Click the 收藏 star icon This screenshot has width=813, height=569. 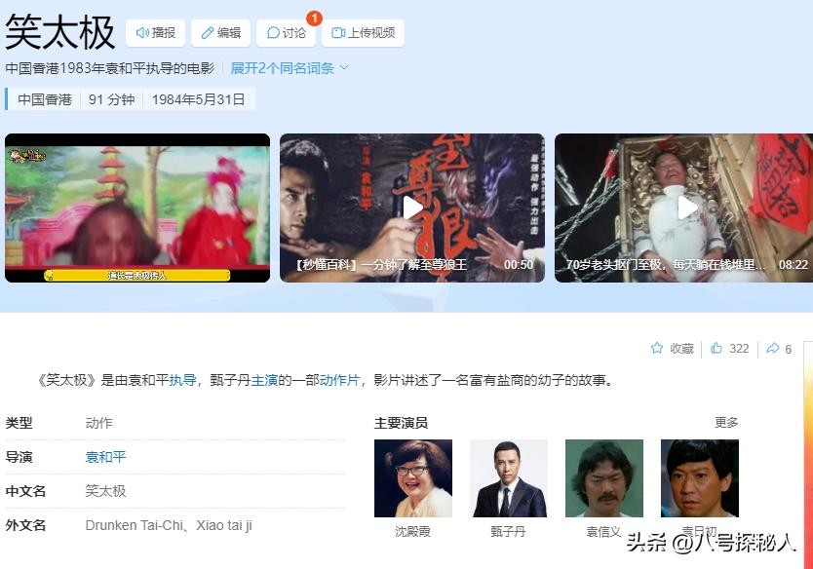(x=657, y=349)
